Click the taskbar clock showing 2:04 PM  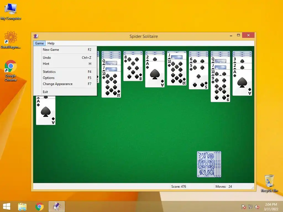click(271, 206)
